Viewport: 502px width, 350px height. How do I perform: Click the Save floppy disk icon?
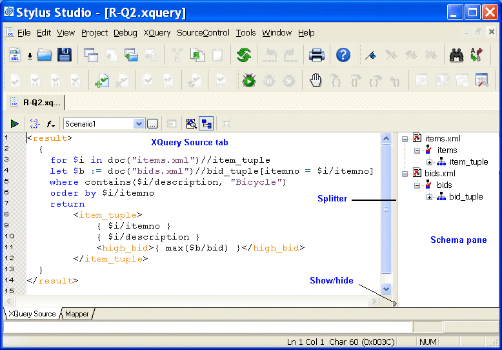65,56
